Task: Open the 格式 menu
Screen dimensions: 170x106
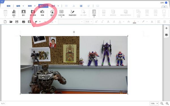Action: 53,6
